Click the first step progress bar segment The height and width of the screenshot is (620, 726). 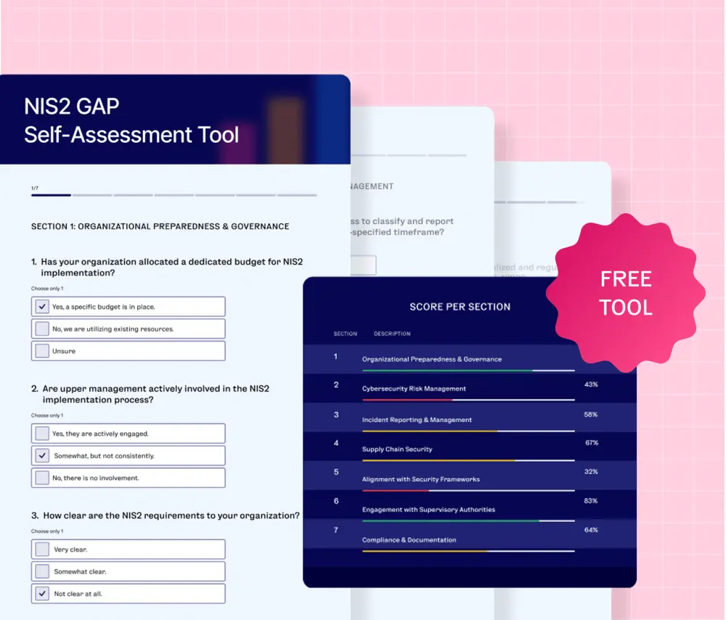51,195
